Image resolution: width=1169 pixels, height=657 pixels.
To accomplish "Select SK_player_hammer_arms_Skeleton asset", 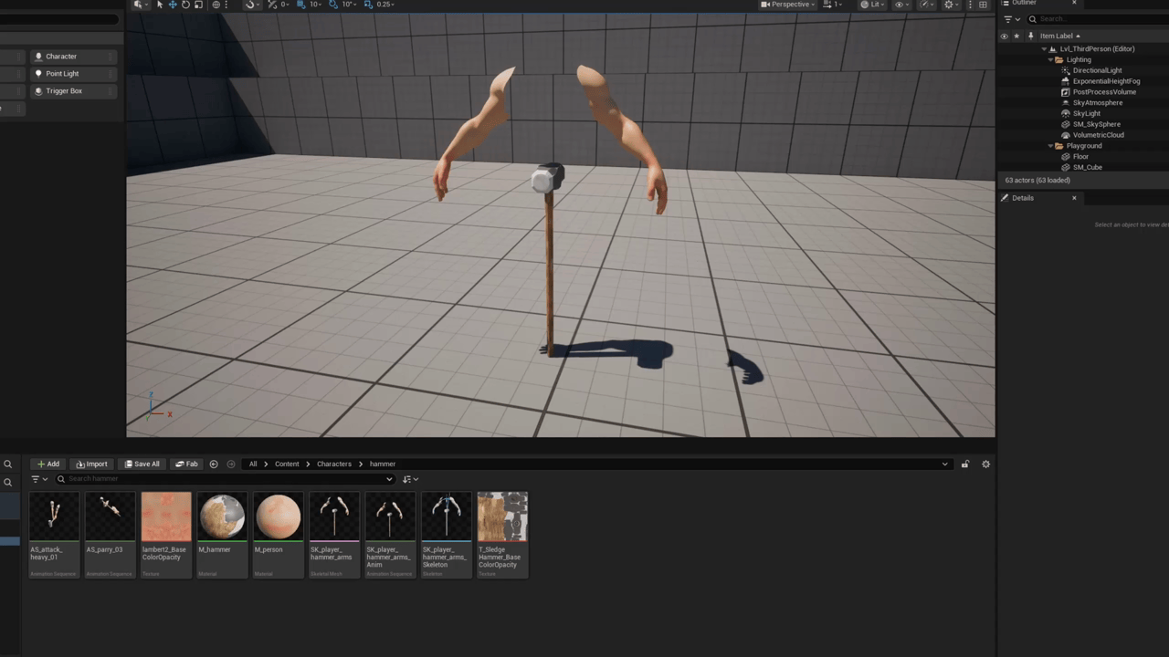I will [x=446, y=535].
